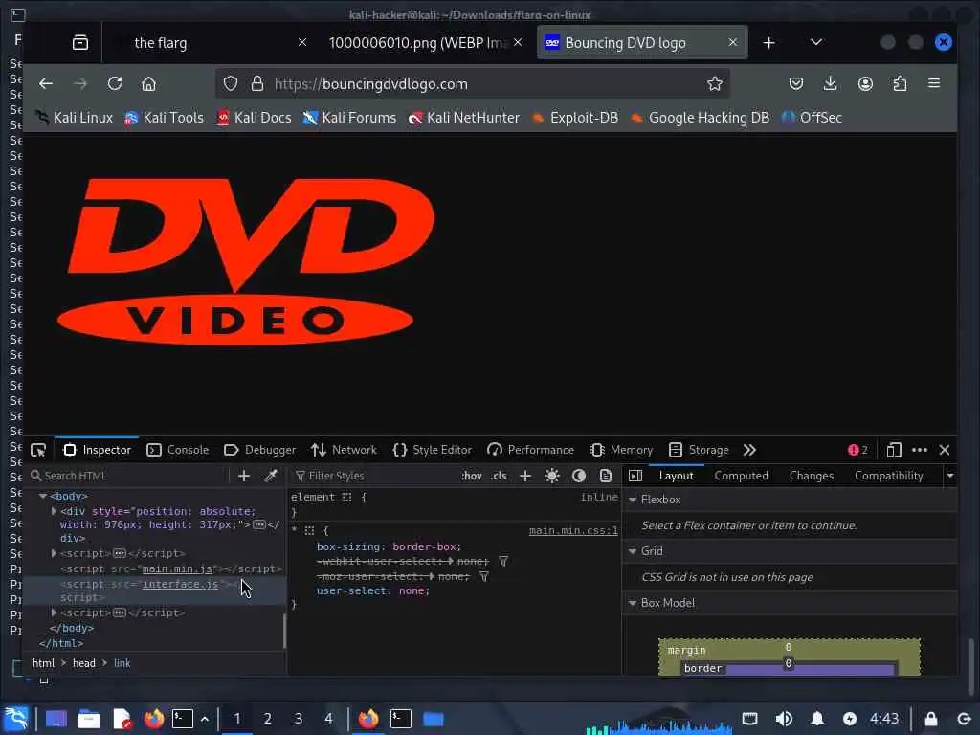Viewport: 980px width, 735px height.
Task: Switch to workspace 2 in the taskbar
Action: [268, 719]
